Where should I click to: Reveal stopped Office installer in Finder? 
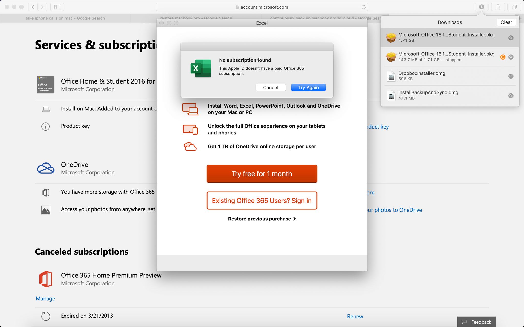pos(511,57)
